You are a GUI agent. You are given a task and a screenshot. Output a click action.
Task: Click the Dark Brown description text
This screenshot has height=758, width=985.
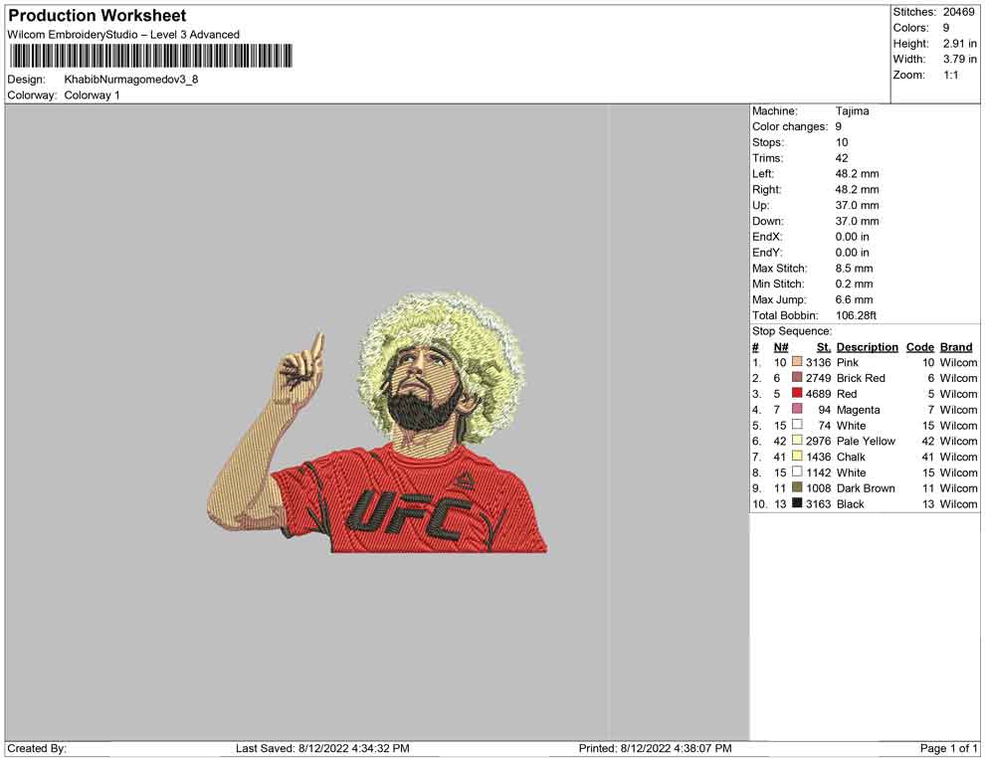866,488
